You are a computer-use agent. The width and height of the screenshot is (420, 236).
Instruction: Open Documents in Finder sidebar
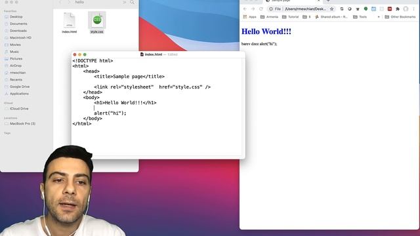click(x=18, y=24)
